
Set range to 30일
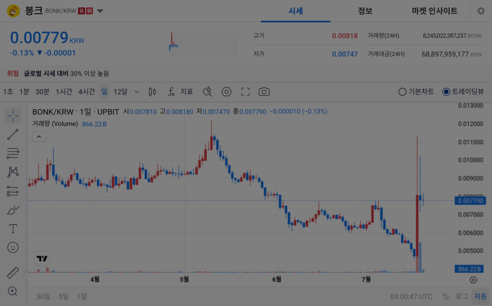(x=43, y=297)
